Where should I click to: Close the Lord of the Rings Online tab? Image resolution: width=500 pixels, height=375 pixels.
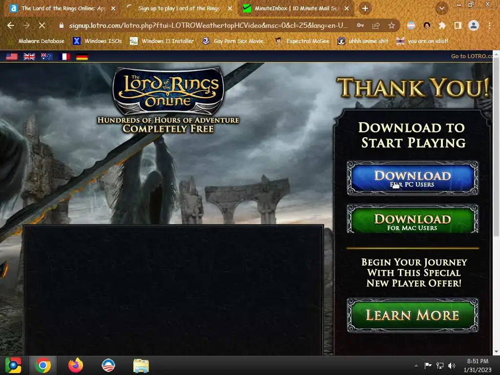113,9
